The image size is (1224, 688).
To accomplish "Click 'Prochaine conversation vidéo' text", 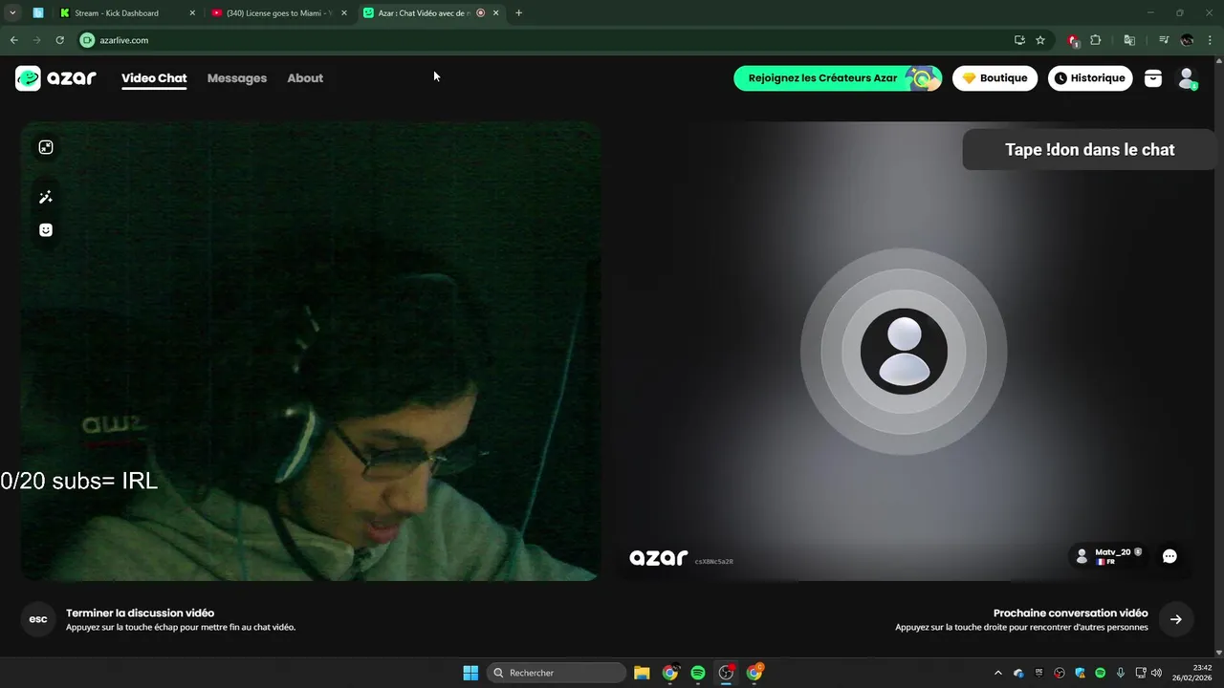I will (1070, 613).
